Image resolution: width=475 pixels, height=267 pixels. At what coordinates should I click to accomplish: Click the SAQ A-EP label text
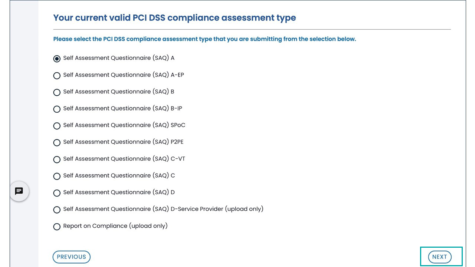pos(124,75)
